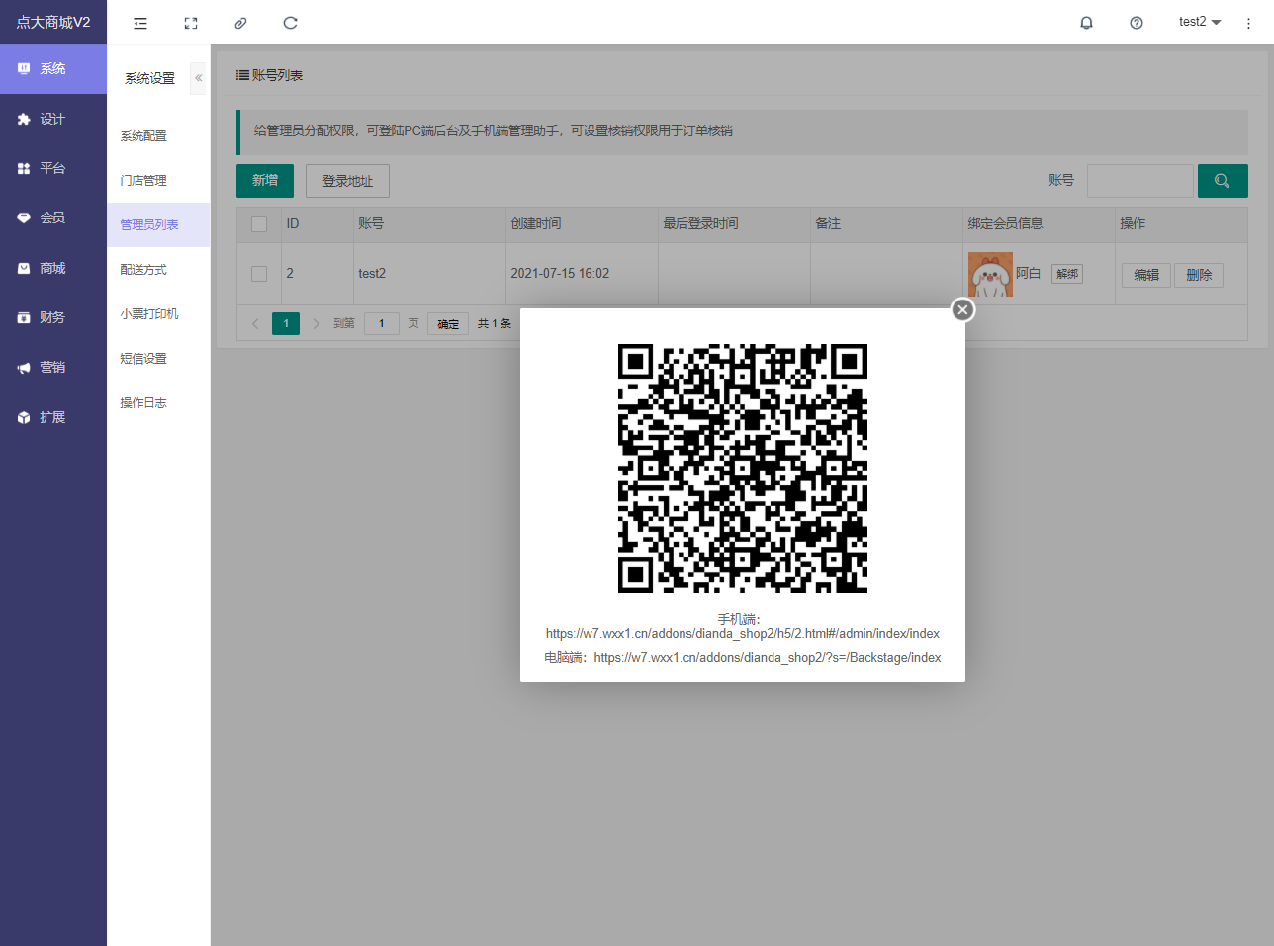This screenshot has height=946, width=1274.
Task: Check the select-all header checkbox
Action: point(259,224)
